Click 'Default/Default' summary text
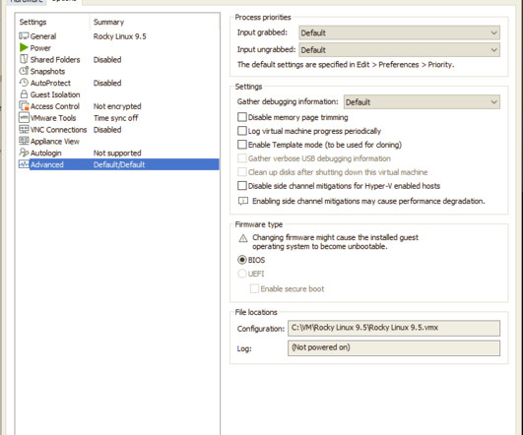The height and width of the screenshot is (435, 523). 119,164
